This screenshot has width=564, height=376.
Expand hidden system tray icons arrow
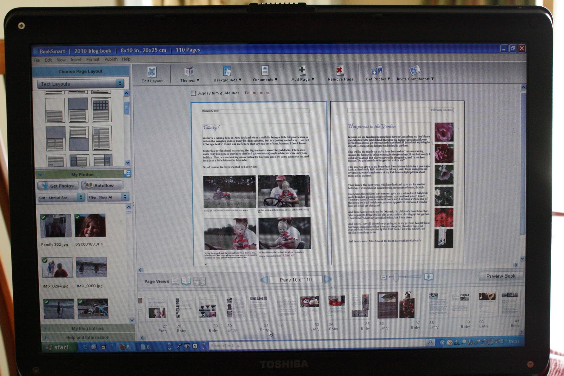pyautogui.click(x=442, y=342)
